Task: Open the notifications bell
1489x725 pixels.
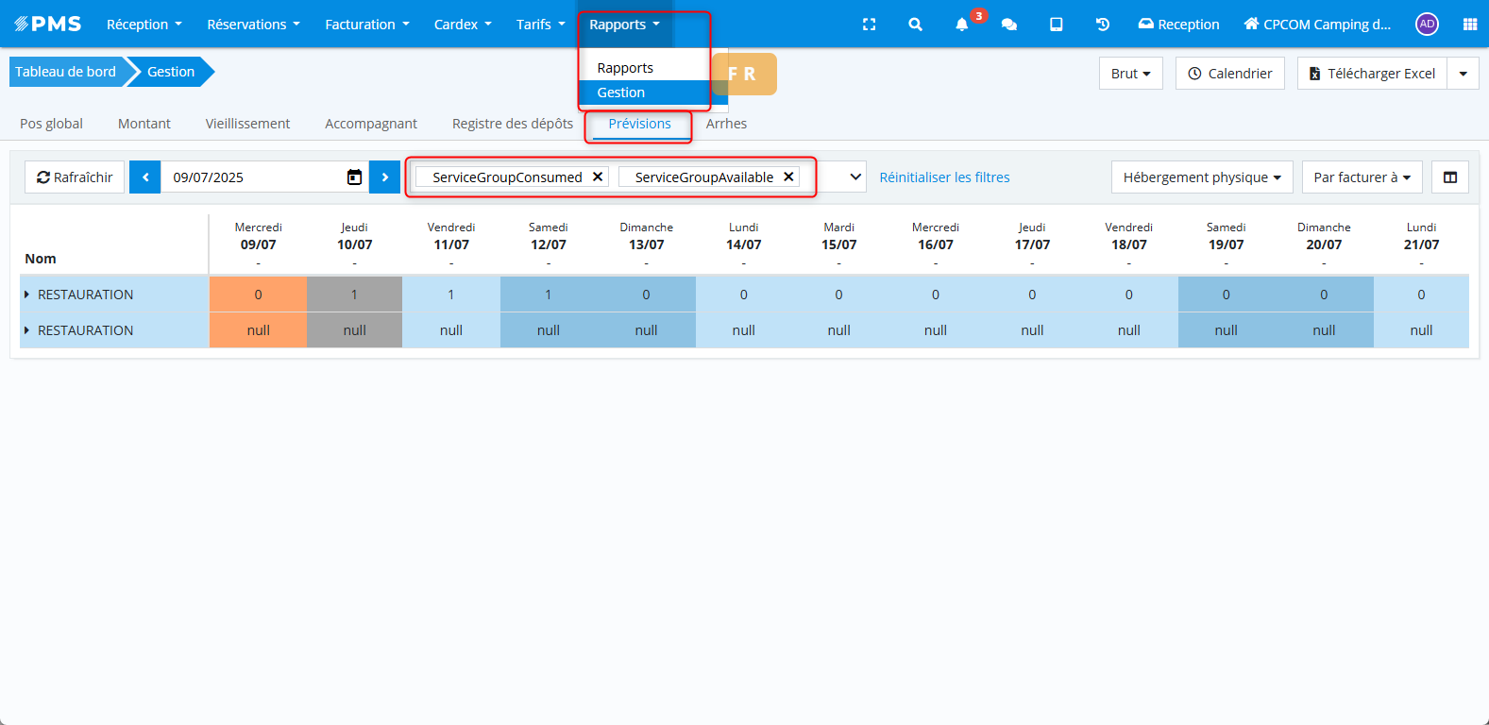Action: pyautogui.click(x=961, y=25)
